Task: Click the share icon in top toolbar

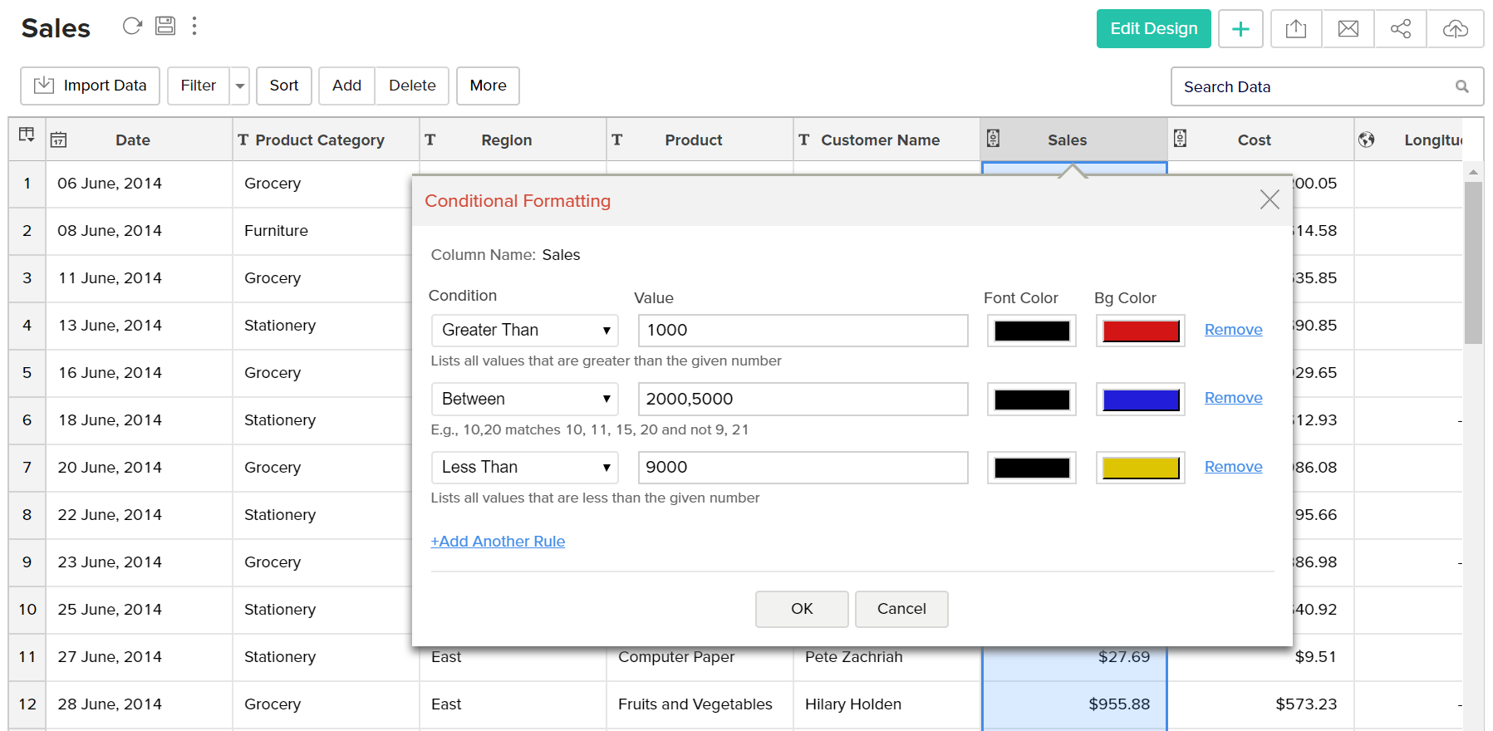Action: point(1400,29)
